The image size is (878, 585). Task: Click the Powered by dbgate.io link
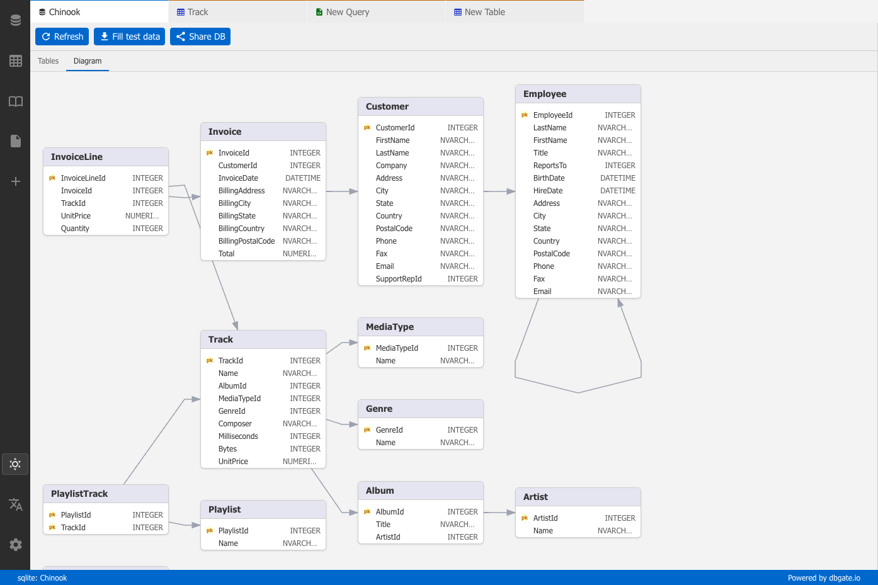(x=824, y=578)
